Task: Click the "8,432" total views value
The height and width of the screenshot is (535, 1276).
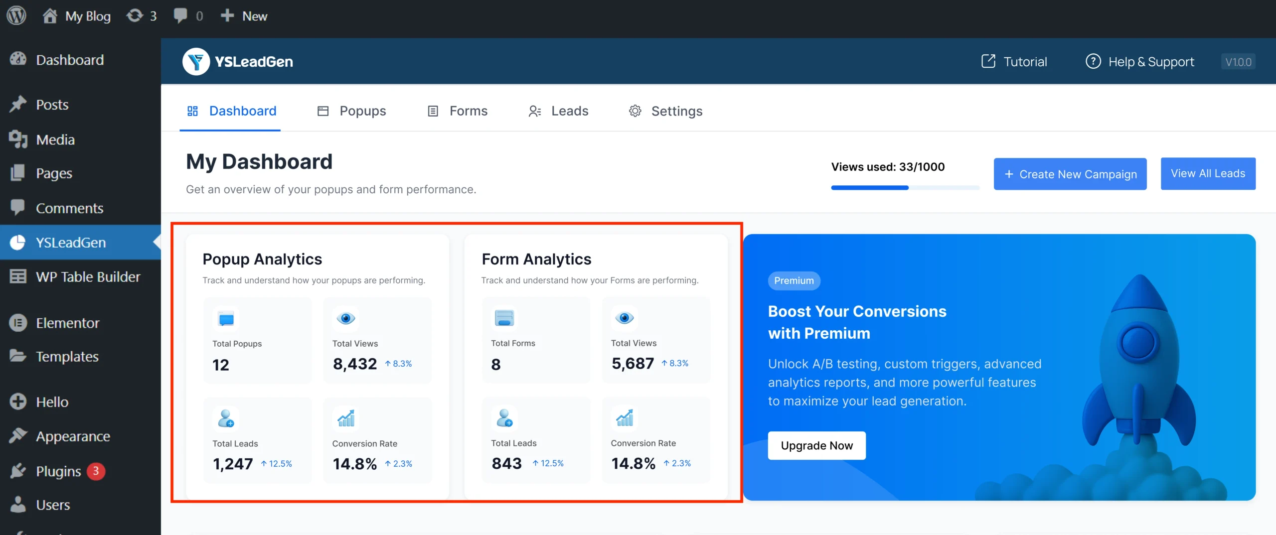Action: click(355, 364)
